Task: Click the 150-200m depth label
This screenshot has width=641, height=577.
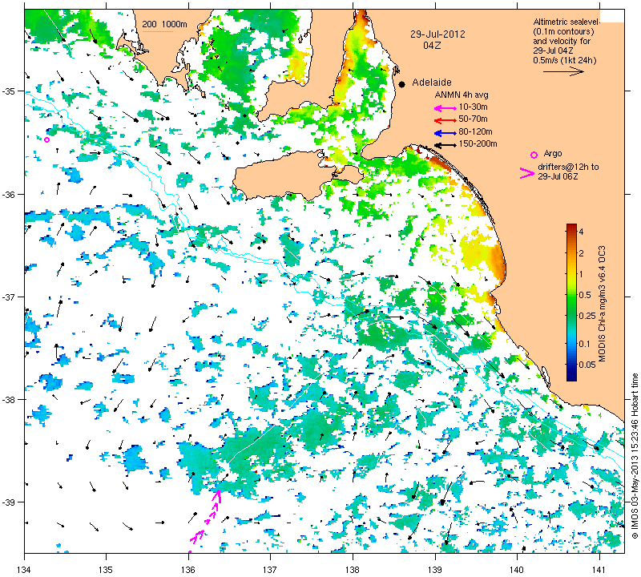Action: (478, 144)
